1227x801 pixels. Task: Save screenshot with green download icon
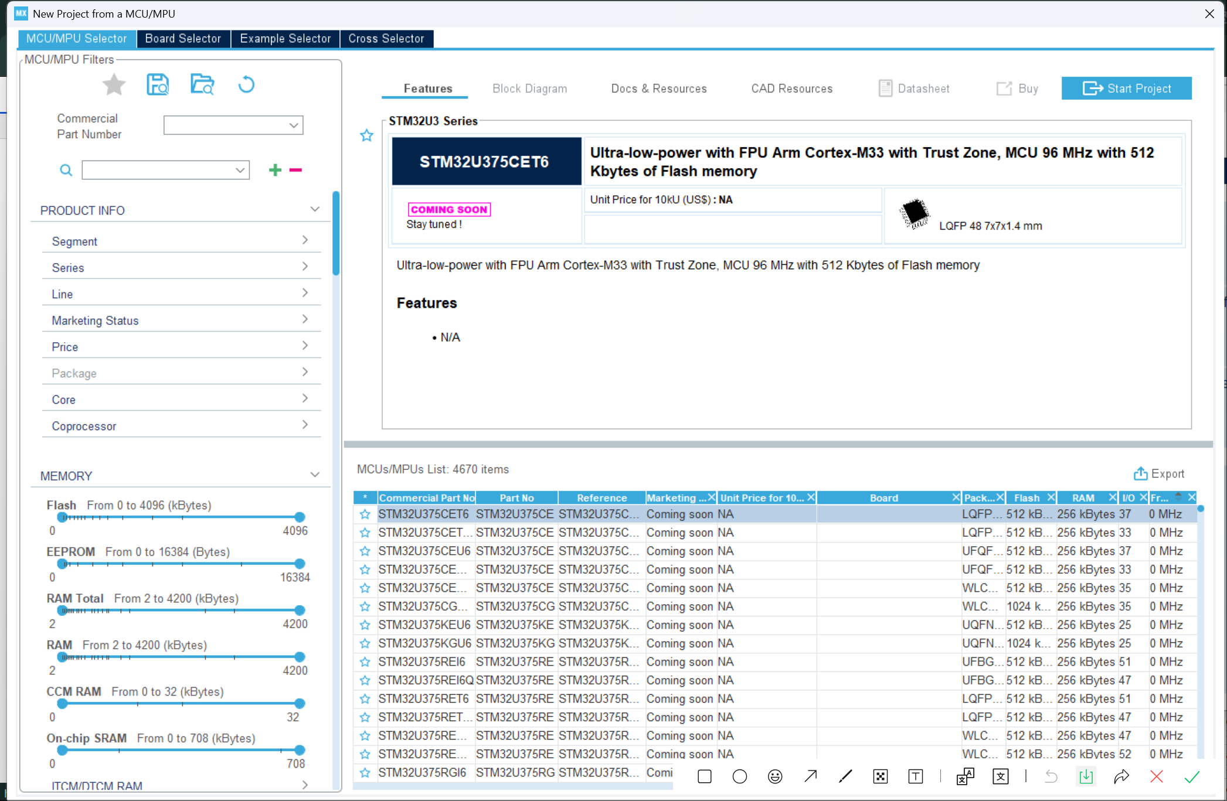[1086, 776]
